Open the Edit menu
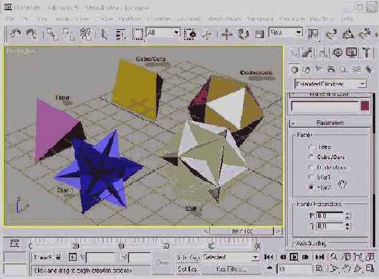 [x=25, y=18]
